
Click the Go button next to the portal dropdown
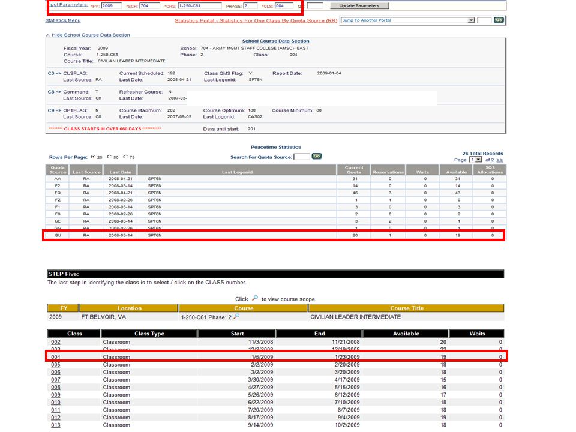[x=499, y=20]
